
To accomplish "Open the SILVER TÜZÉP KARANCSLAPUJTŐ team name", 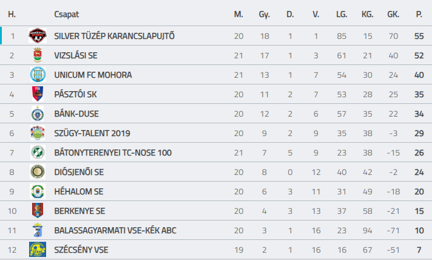I will pos(114,36).
